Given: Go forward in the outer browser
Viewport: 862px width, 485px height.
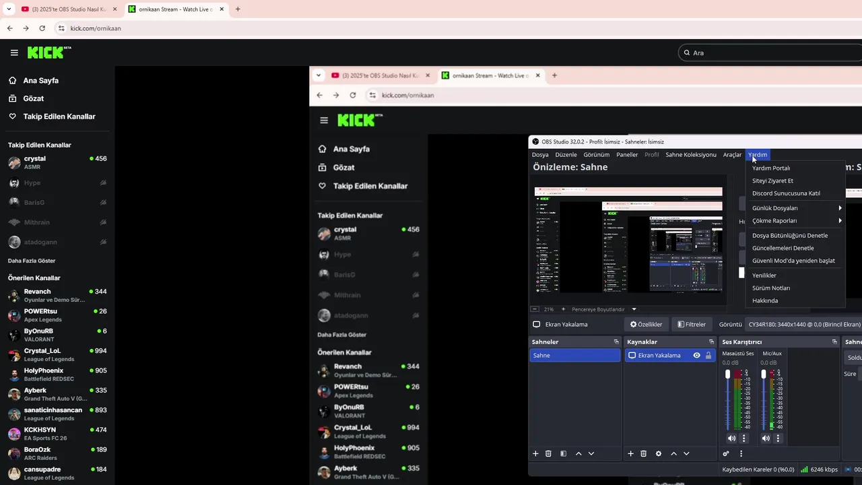Looking at the screenshot, I should (26, 28).
